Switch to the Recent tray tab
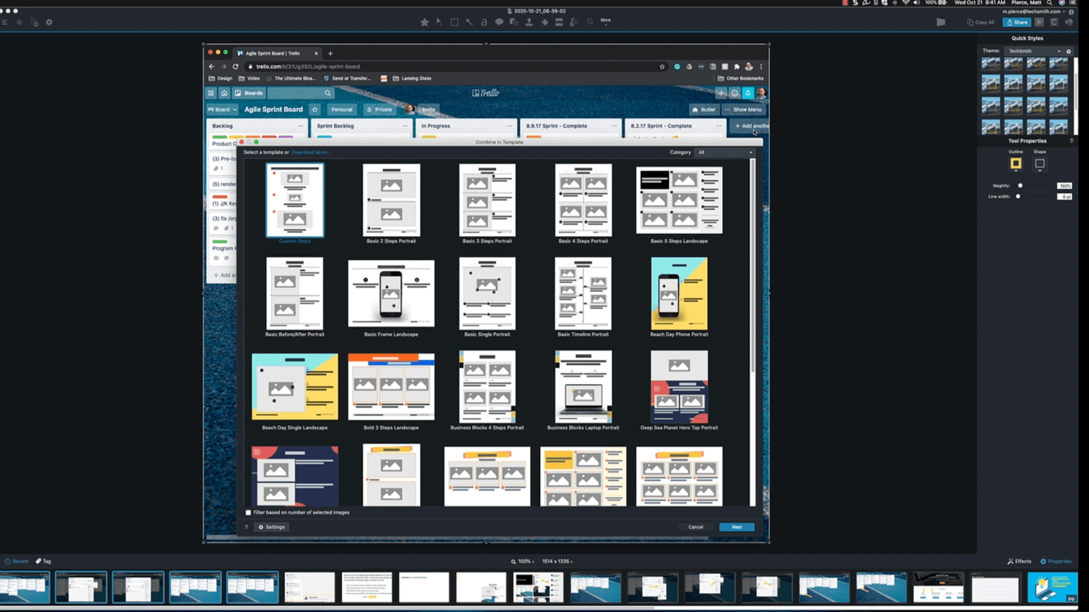1089x612 pixels. (16, 561)
